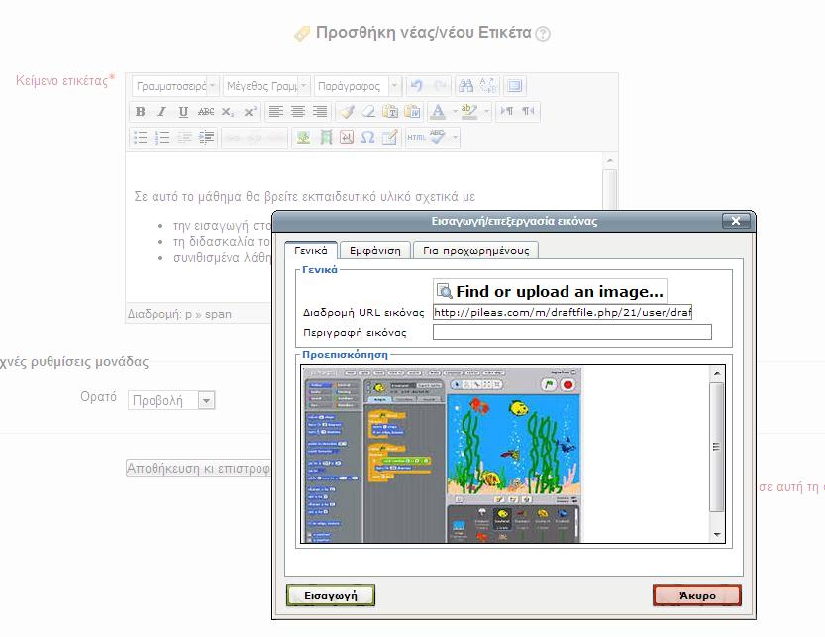
Task: Click the text color A icon
Action: point(437,112)
